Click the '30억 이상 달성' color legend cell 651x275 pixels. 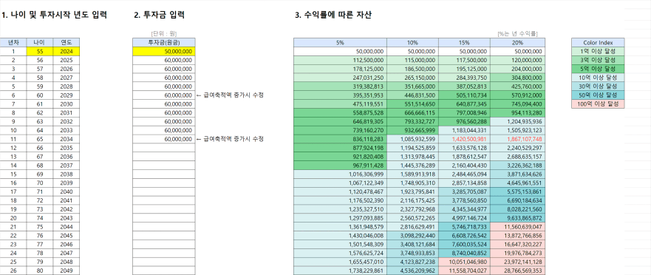598,86
